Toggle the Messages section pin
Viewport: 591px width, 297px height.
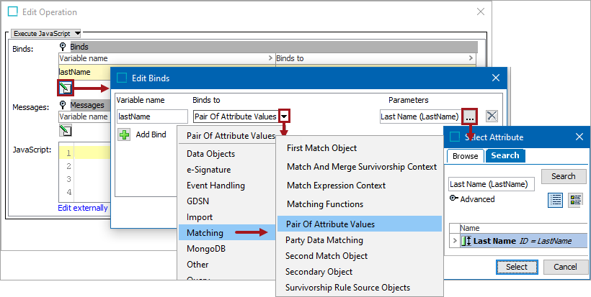pyautogui.click(x=63, y=106)
